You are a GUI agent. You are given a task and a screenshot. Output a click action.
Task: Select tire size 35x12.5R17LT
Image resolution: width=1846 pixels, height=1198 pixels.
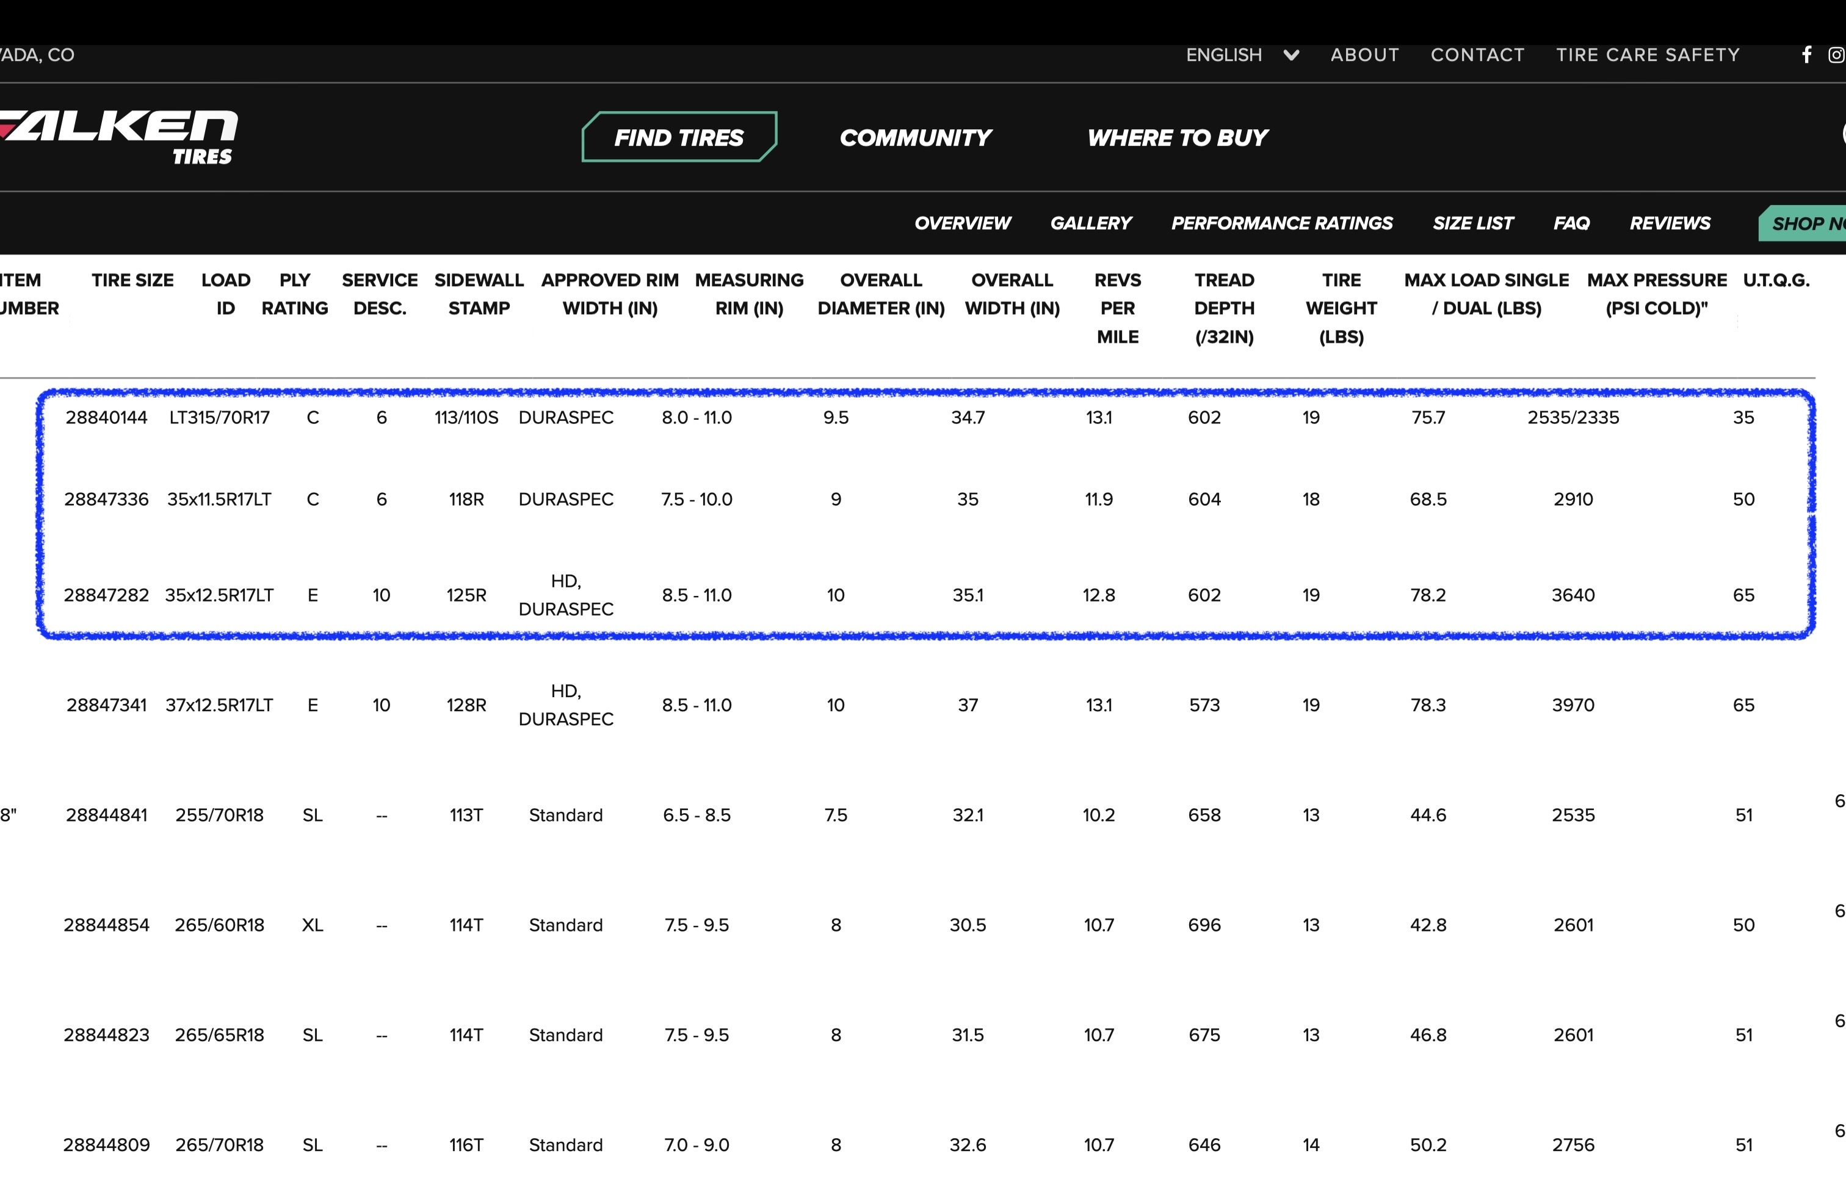(x=220, y=596)
